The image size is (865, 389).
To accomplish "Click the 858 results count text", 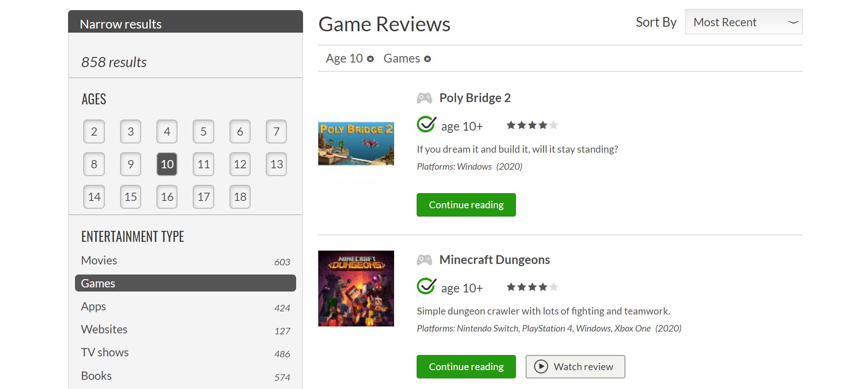I will (114, 62).
